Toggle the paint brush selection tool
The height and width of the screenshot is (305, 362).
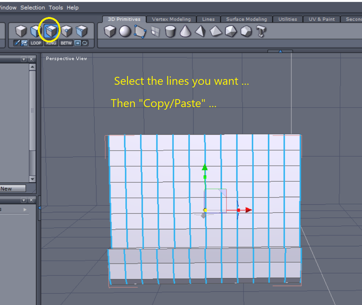coord(17,43)
